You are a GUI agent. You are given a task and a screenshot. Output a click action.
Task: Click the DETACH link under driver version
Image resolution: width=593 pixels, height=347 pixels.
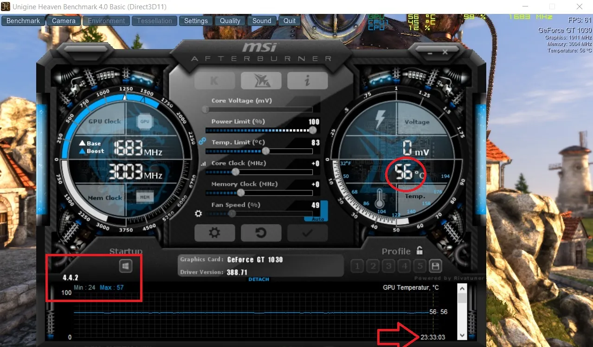[259, 279]
